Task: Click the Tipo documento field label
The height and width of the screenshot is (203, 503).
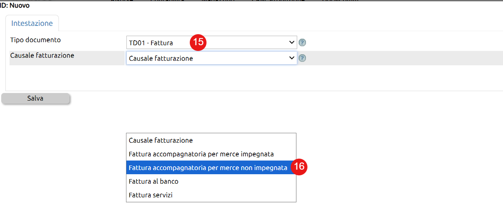Action: tap(35, 40)
